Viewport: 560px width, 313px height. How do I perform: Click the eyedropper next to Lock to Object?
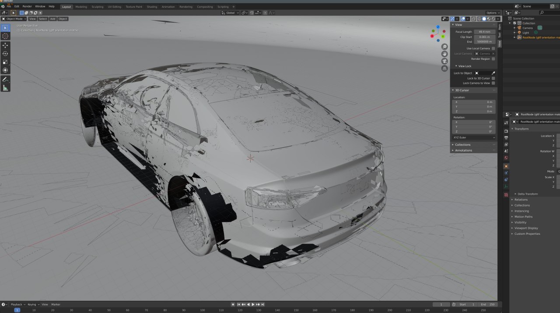point(493,73)
